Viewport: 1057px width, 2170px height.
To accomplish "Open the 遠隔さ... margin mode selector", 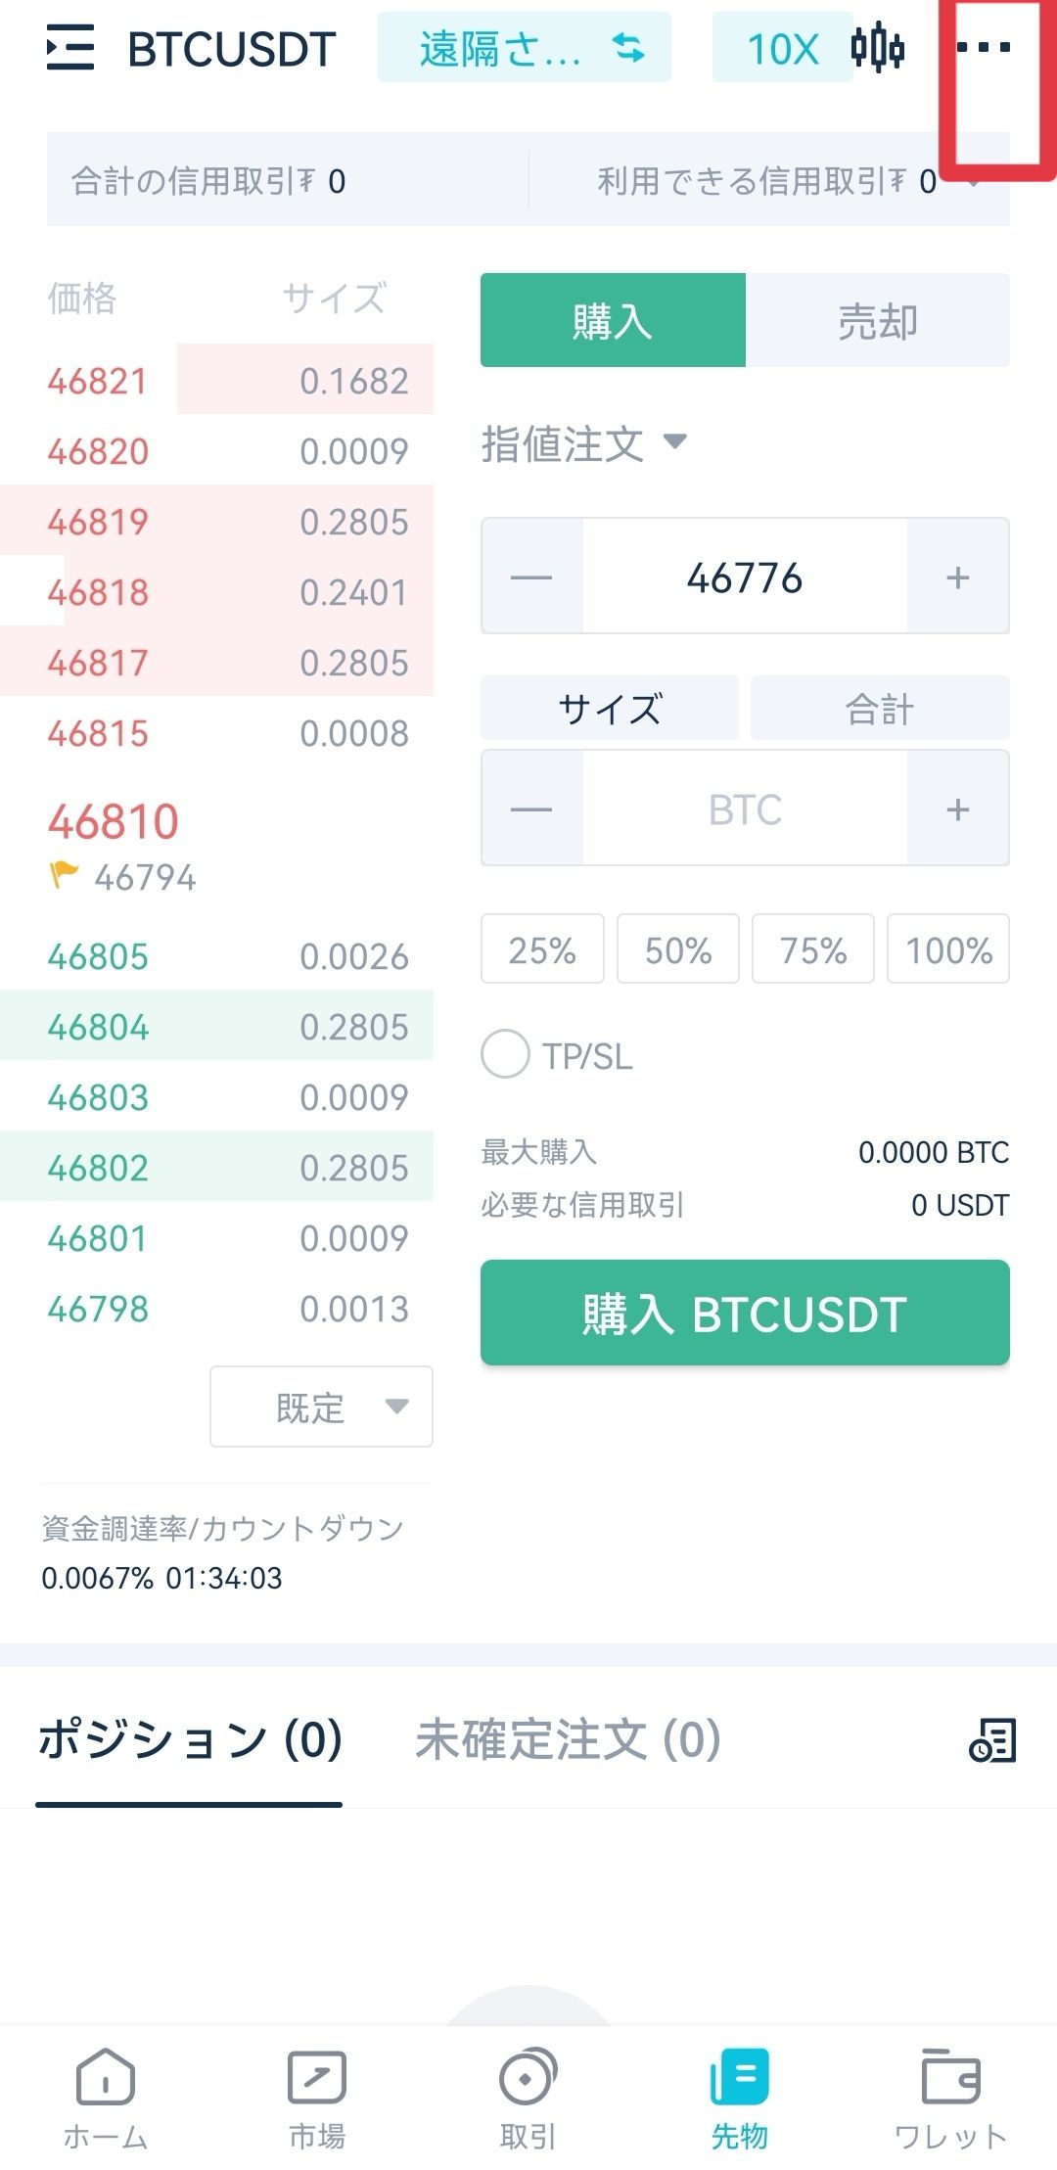I will [x=525, y=47].
